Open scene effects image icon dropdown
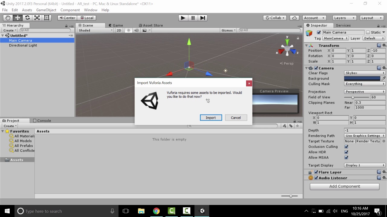Viewport: 387px width, 217px height. tap(146, 30)
